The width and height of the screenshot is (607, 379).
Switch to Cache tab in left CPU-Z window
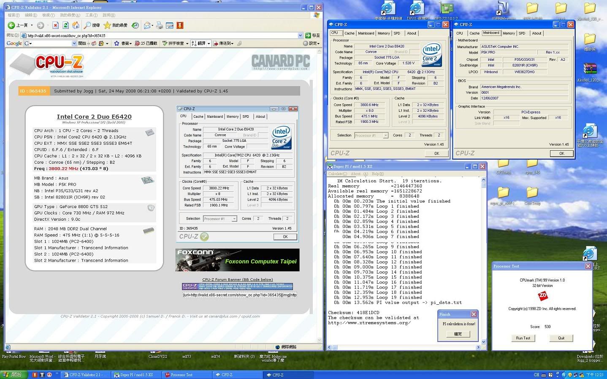point(350,33)
